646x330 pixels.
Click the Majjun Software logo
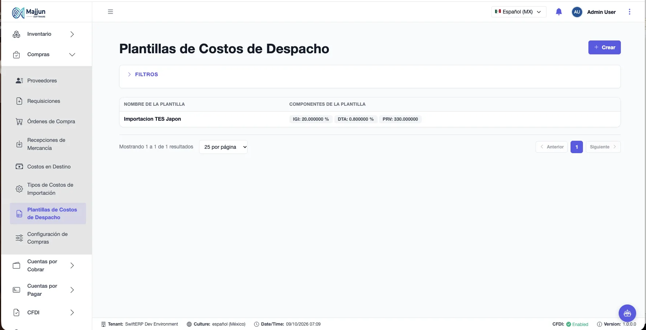pos(29,12)
